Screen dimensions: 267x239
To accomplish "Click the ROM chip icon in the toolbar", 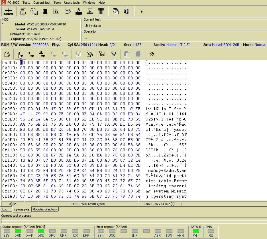I will [x=45, y=12].
